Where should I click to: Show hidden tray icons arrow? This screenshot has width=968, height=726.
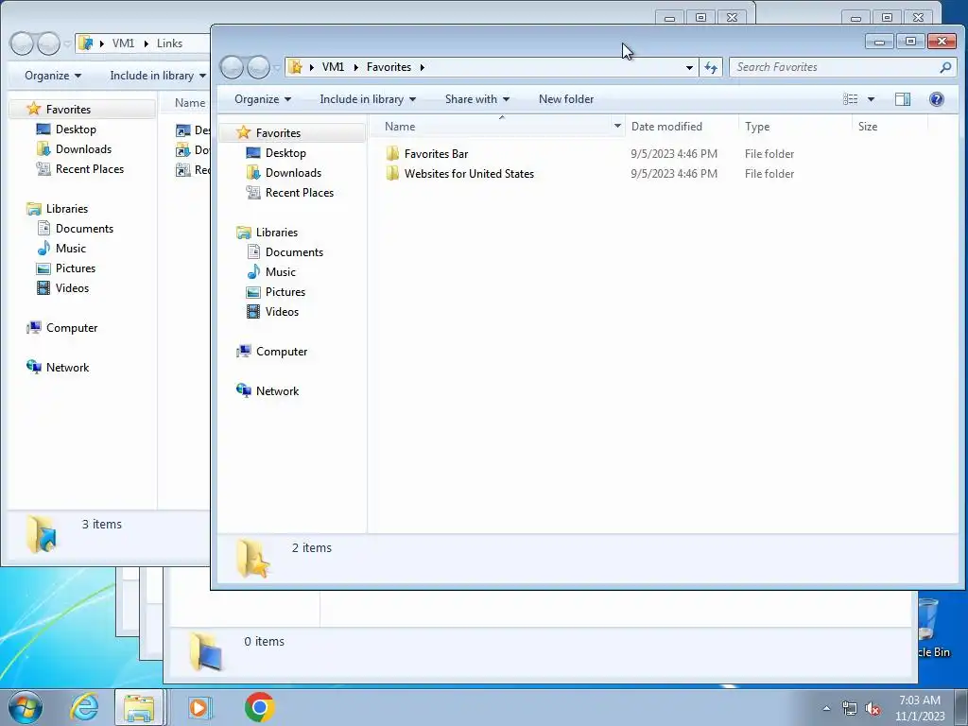pyautogui.click(x=826, y=709)
